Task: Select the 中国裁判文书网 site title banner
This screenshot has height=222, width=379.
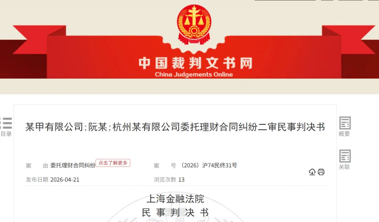Action: coord(195,63)
